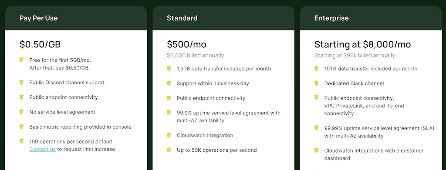Select the Enterprise plan header
This screenshot has height=170, width=446.
point(371,18)
